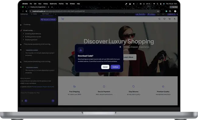The image size is (198, 120).
Task: Click the Download Code? dialog title
Action: 86,56
